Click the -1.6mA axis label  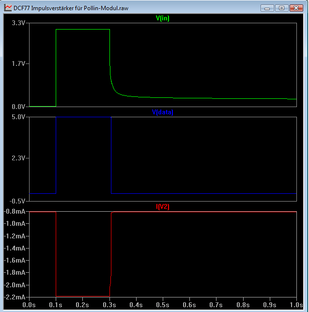click(x=15, y=260)
